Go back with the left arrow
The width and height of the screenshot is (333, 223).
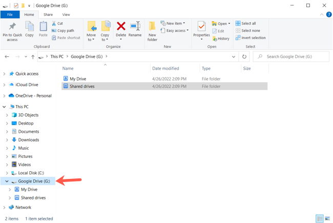[7, 56]
